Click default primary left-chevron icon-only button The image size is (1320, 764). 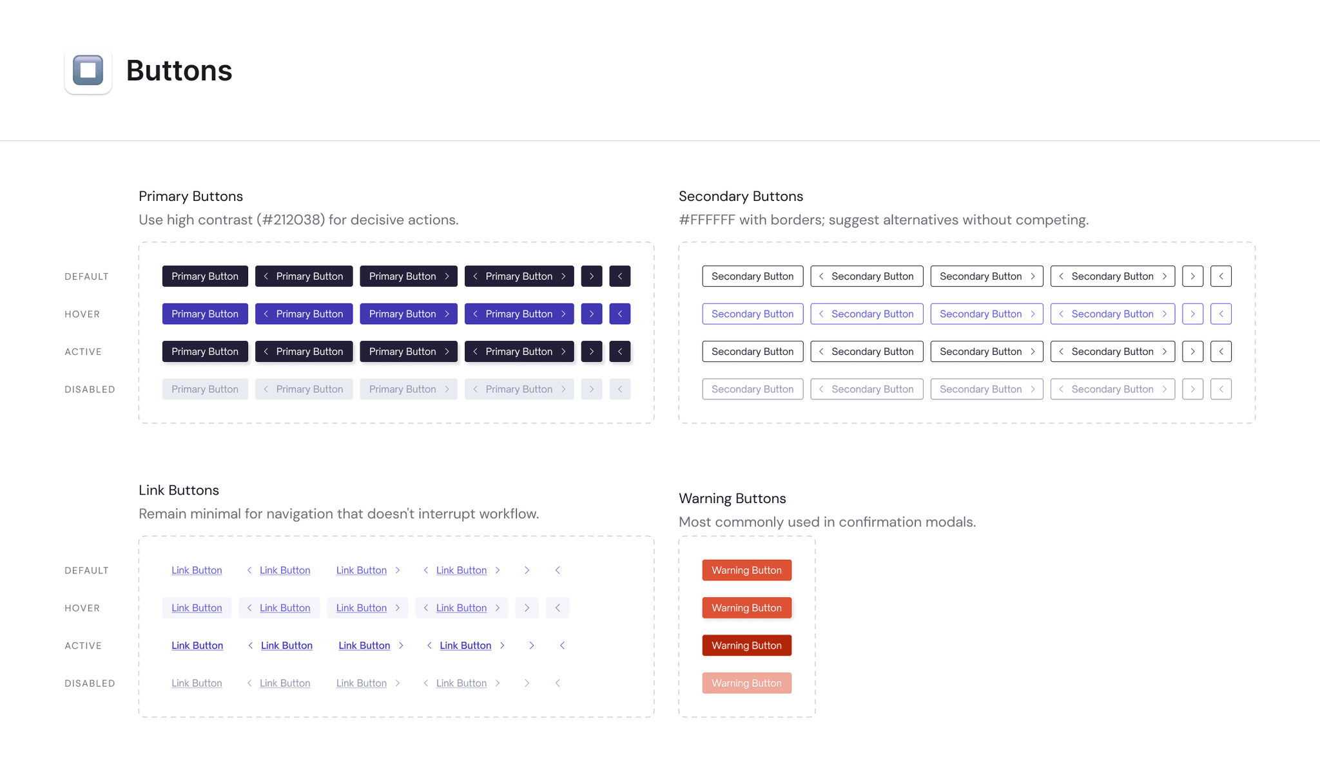pyautogui.click(x=619, y=276)
